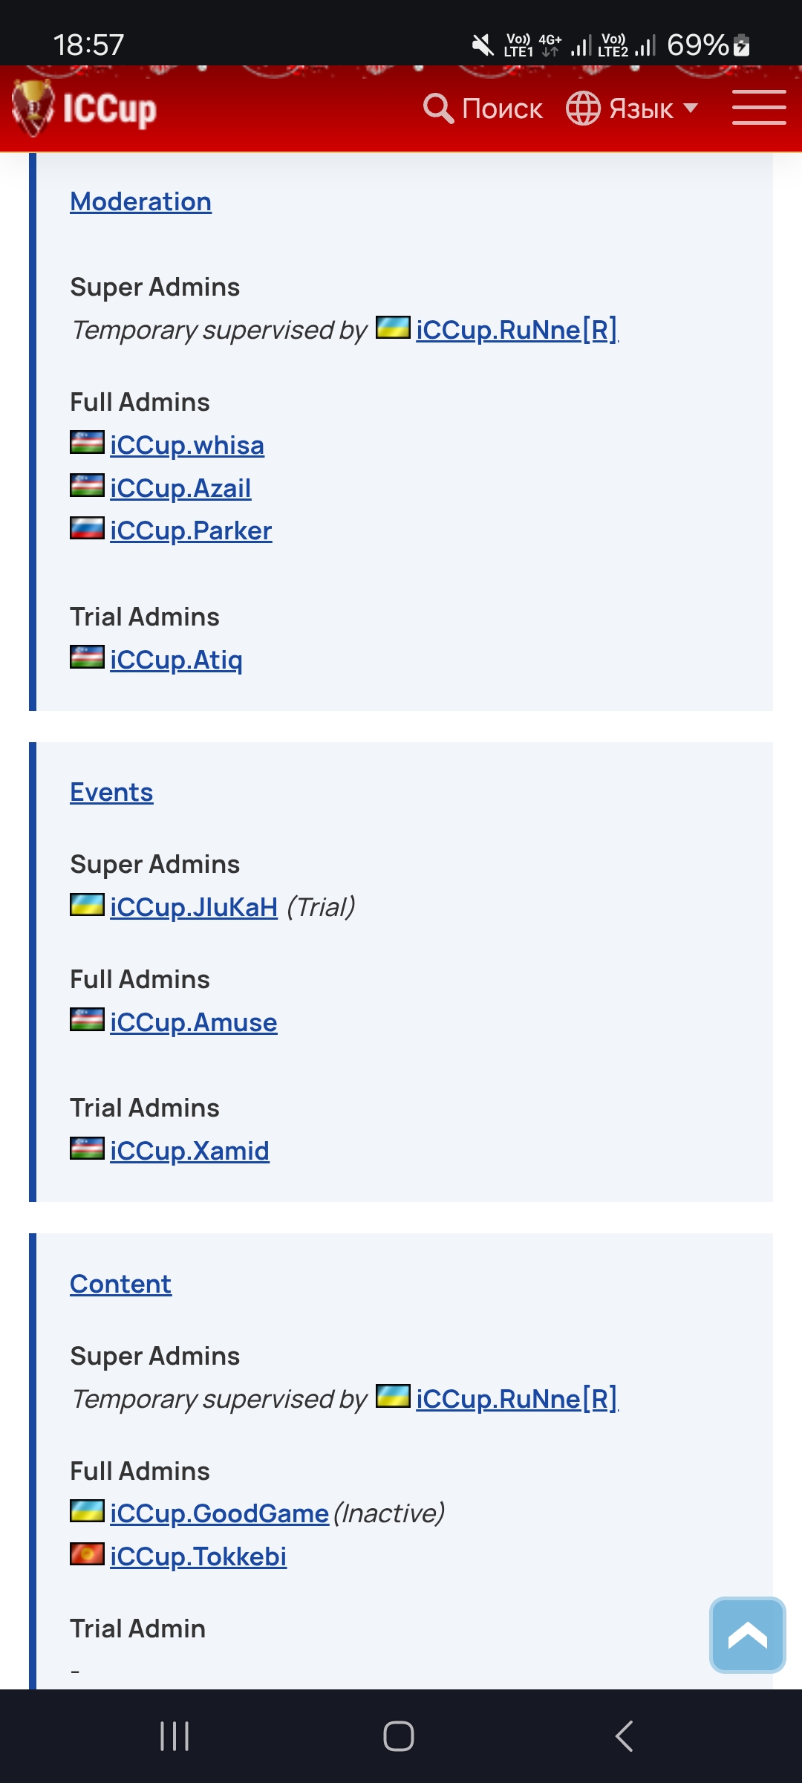Screen dimensions: 802x1783
Task: Open iCCup.Amuse profile link
Action: (x=194, y=1022)
